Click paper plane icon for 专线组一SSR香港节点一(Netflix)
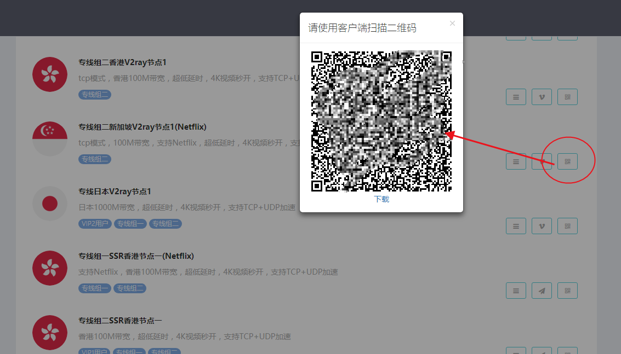621x354 pixels. point(542,291)
